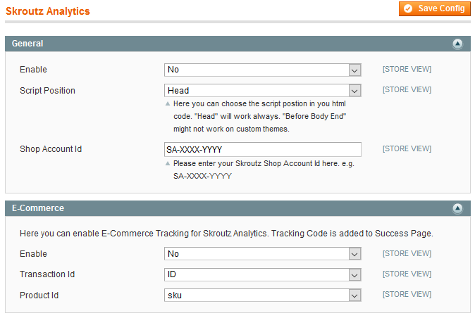The image size is (475, 318).
Task: Open the Script Position dropdown
Action: point(263,91)
